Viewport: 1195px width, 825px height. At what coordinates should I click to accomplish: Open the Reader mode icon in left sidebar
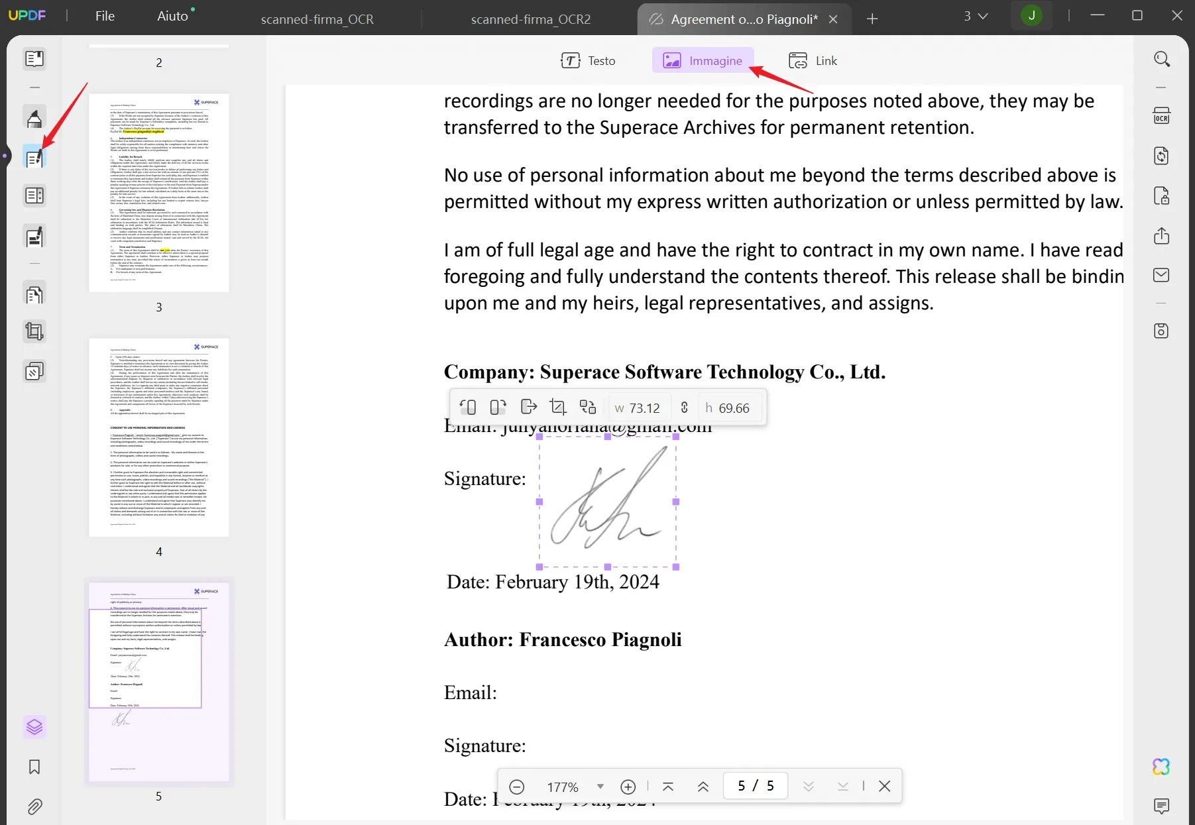pos(34,59)
